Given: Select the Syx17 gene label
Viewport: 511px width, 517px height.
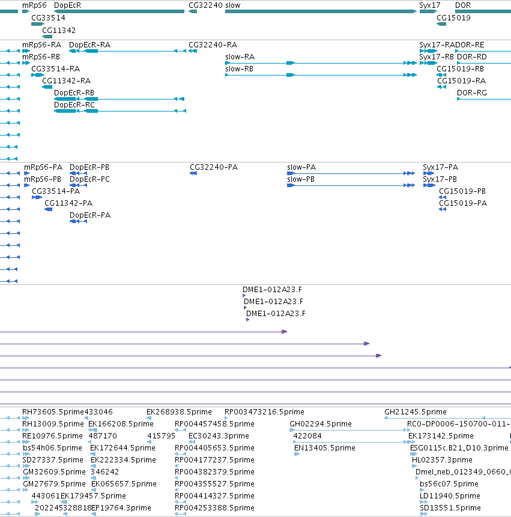Looking at the screenshot, I should coord(430,5).
